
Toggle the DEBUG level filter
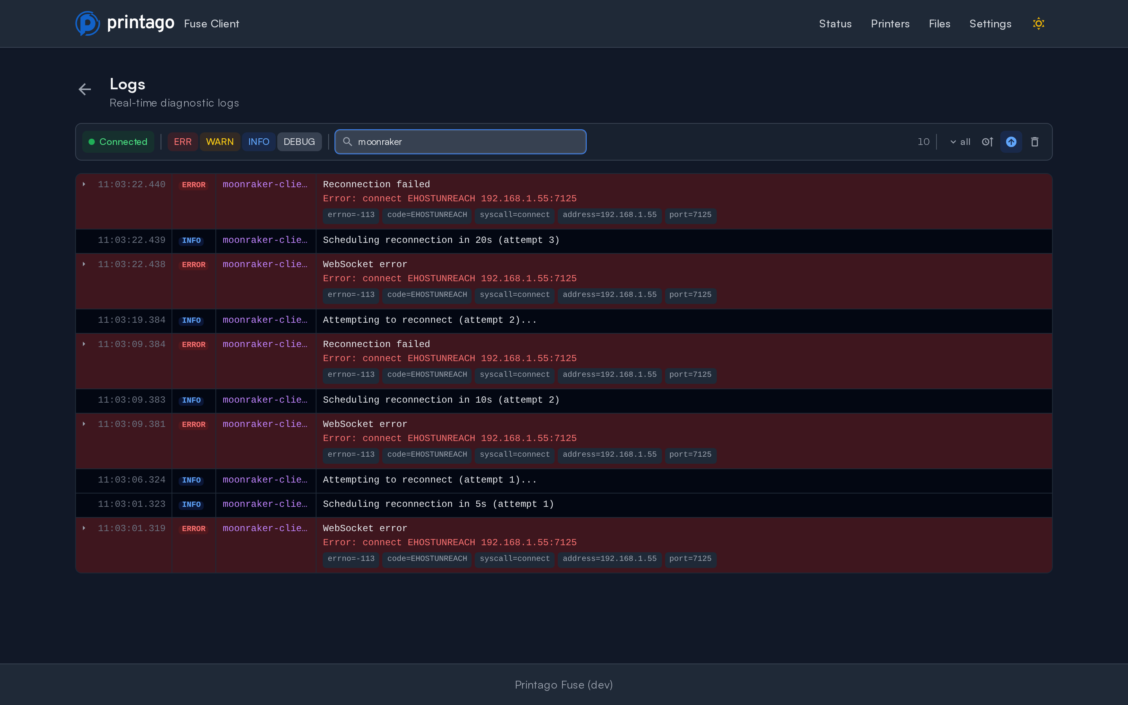pos(299,142)
